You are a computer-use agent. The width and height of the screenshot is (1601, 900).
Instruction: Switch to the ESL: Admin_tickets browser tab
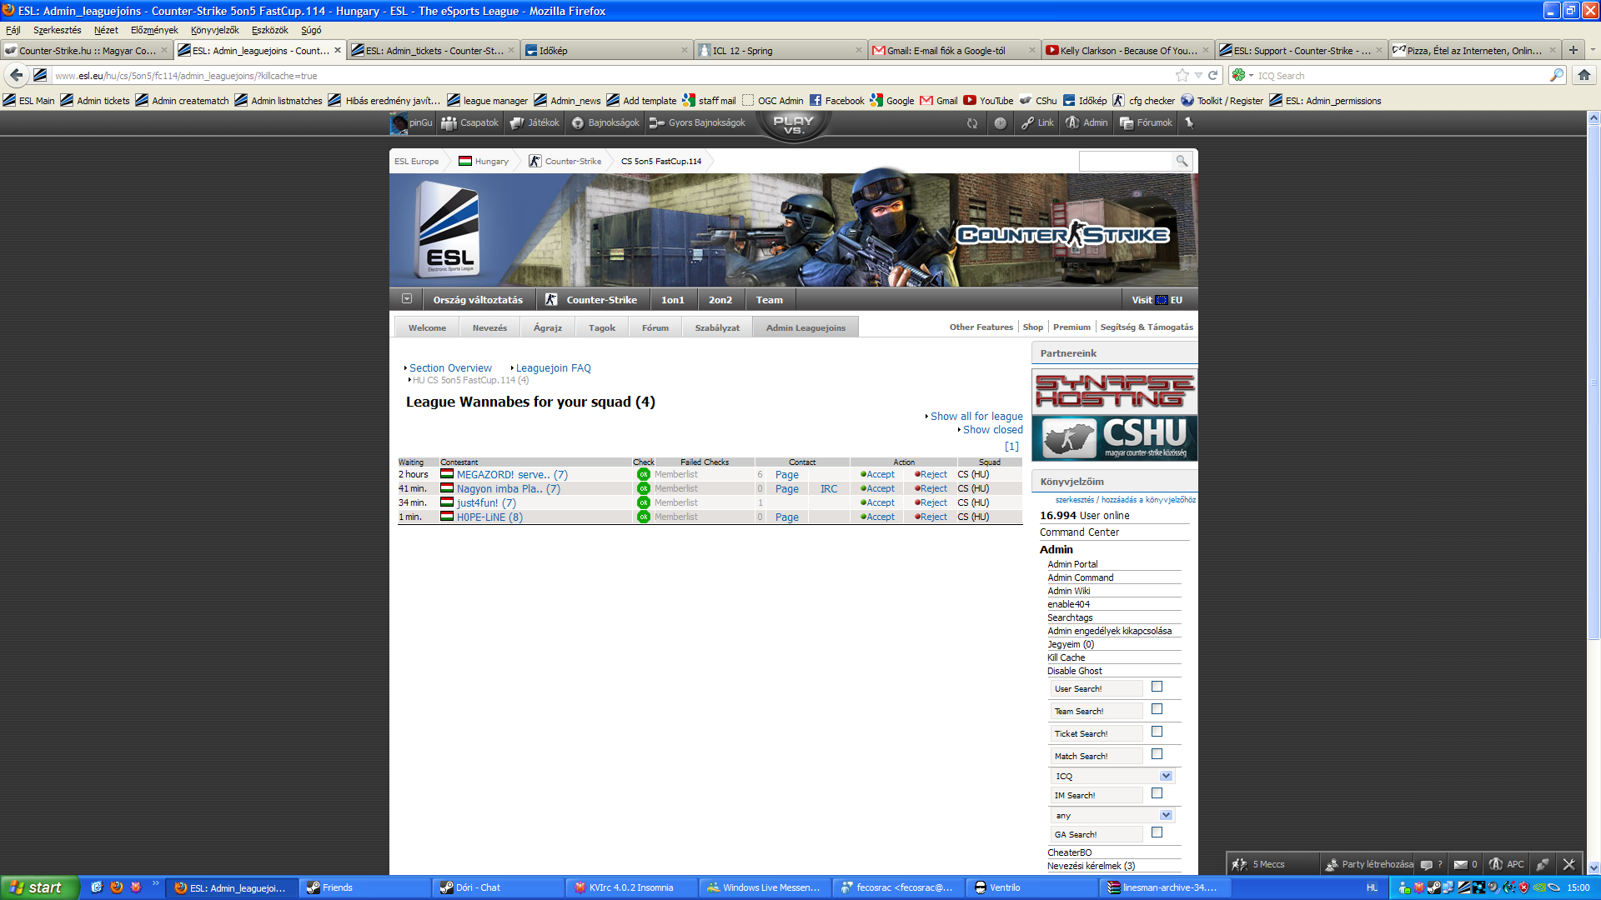pos(434,50)
